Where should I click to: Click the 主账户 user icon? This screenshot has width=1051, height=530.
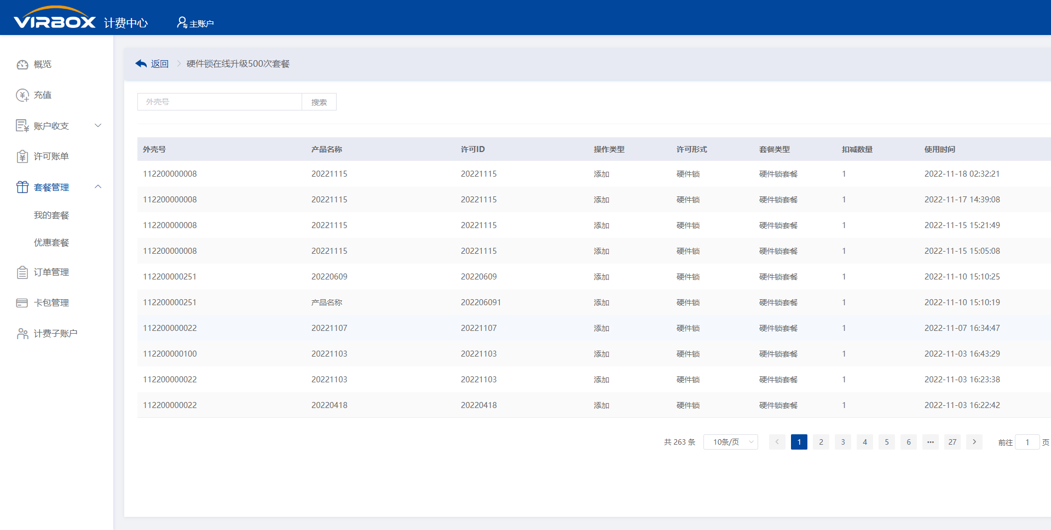tap(182, 22)
